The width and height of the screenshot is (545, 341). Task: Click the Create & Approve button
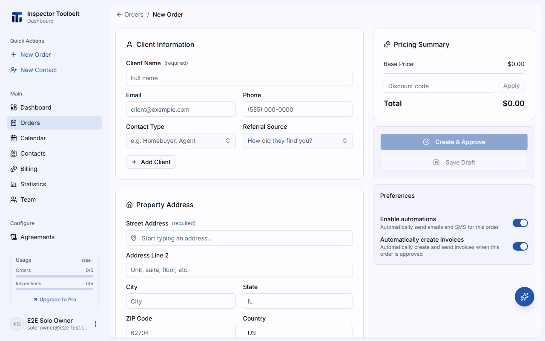[454, 142]
